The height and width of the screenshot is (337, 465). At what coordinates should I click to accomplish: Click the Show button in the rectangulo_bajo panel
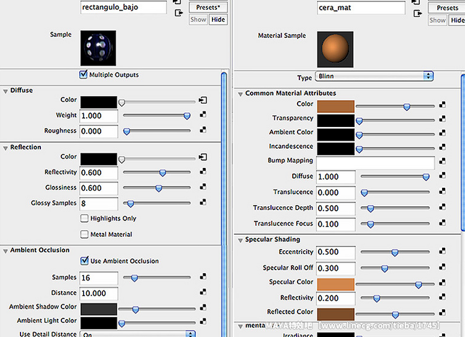click(198, 20)
